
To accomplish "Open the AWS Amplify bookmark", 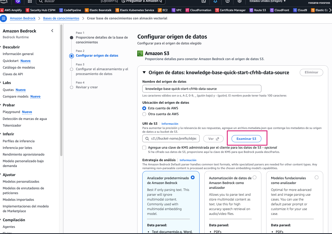I will tap(11, 10).
